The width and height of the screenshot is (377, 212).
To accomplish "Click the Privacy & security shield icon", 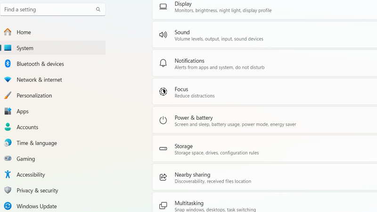I will (8, 190).
